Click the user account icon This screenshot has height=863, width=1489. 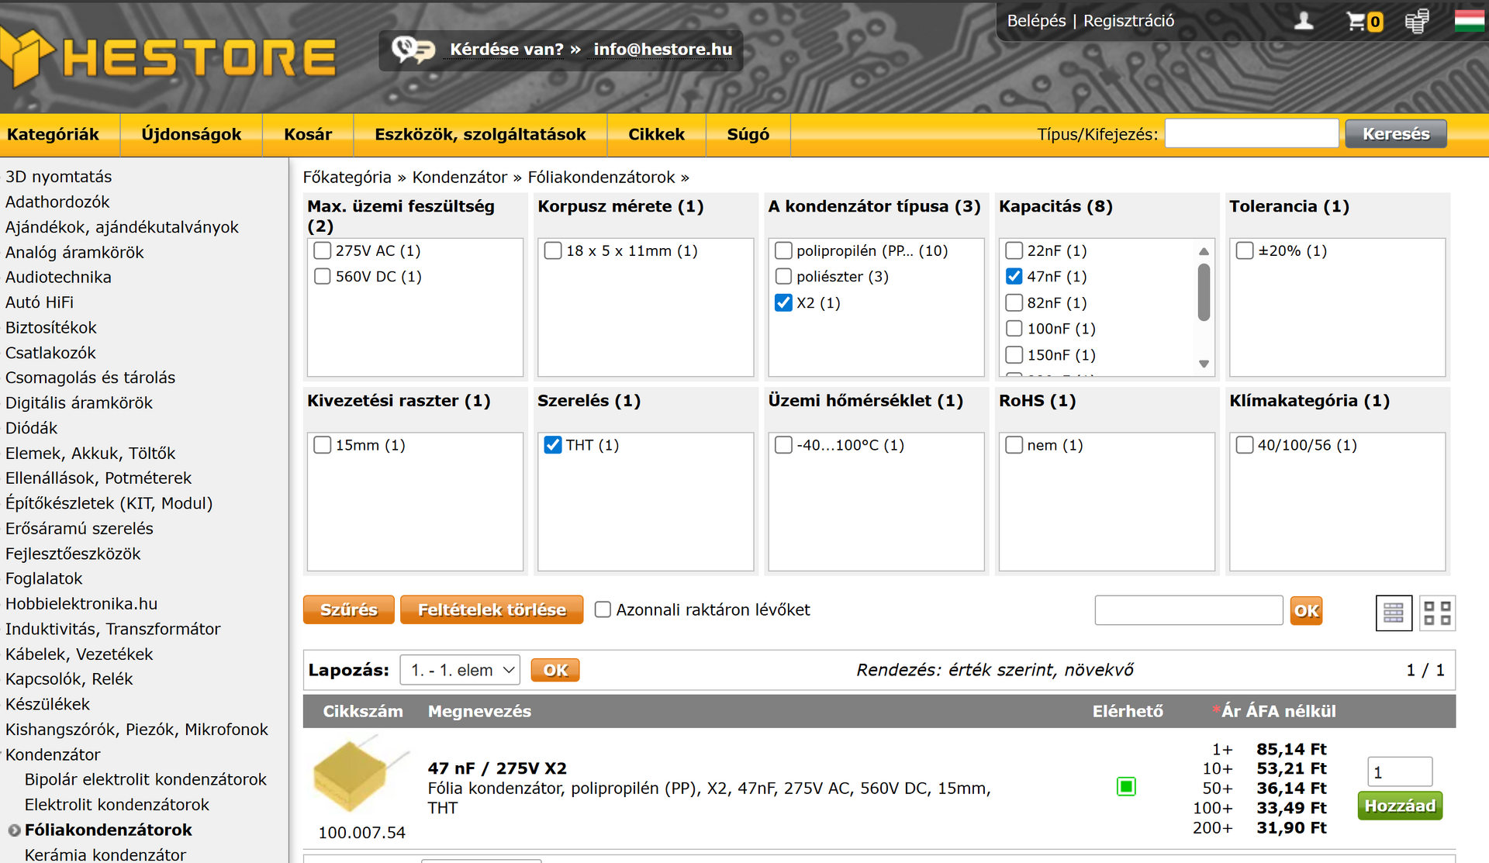coord(1304,21)
